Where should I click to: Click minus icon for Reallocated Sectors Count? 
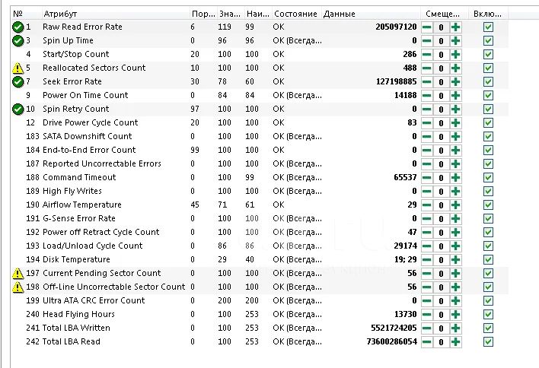[x=426, y=68]
